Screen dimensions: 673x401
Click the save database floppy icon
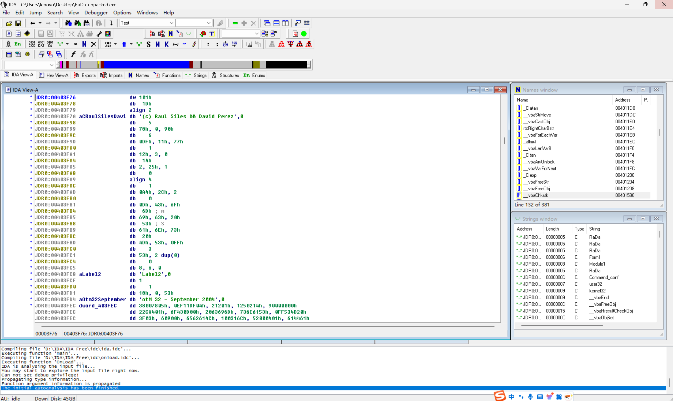pos(18,23)
